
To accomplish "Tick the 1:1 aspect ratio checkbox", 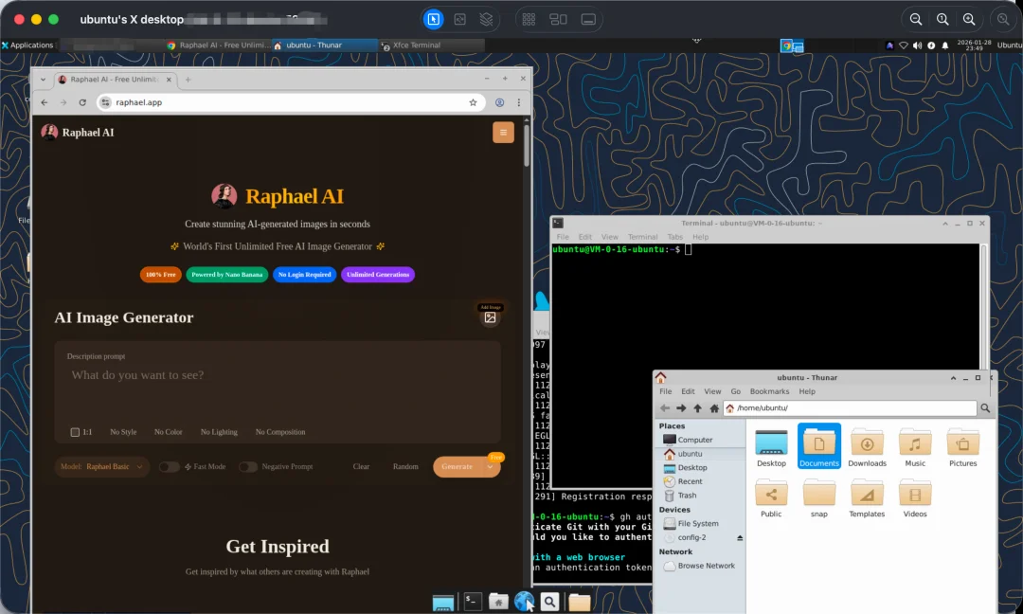I will (x=75, y=432).
